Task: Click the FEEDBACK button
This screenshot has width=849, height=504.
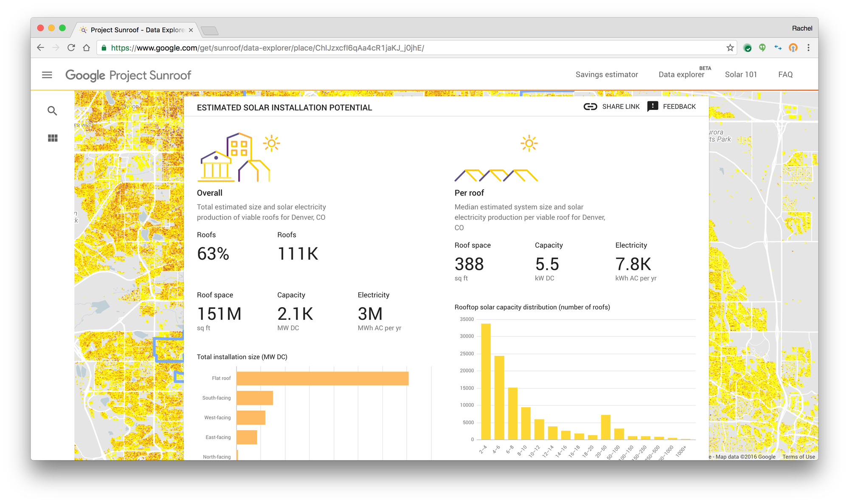Action: click(x=672, y=106)
